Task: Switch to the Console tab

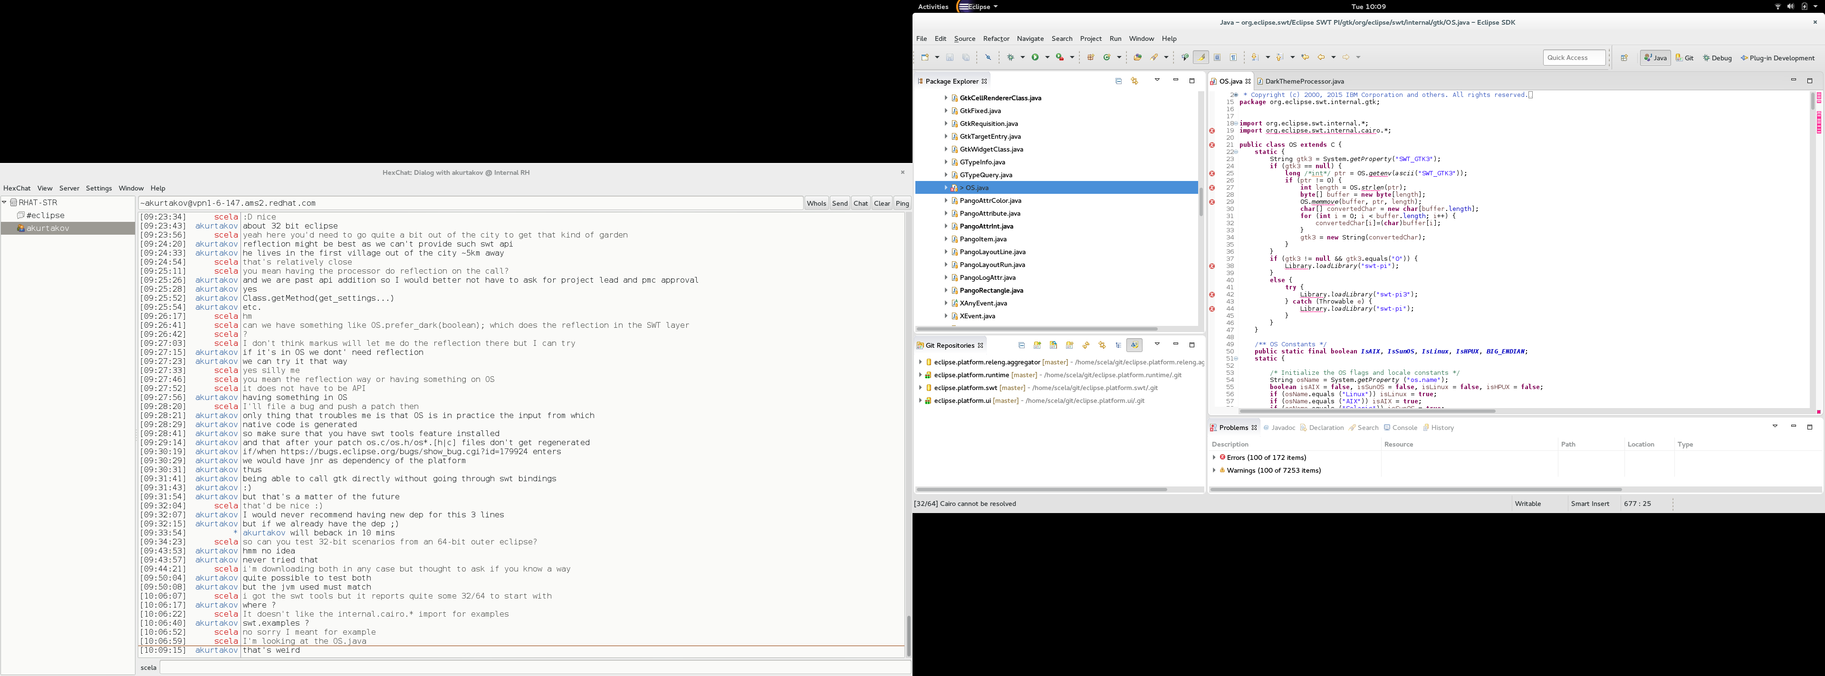Action: tap(1401, 428)
